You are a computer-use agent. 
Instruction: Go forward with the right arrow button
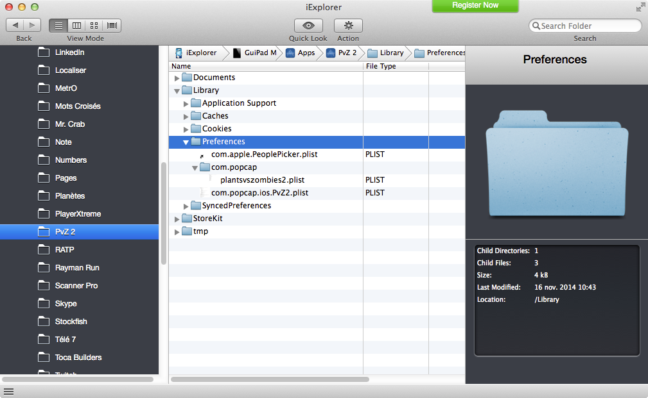32,26
